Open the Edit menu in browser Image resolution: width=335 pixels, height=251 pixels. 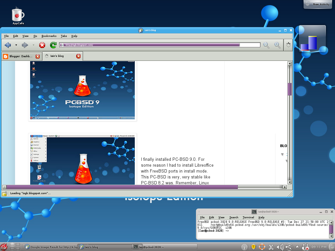pos(15,36)
